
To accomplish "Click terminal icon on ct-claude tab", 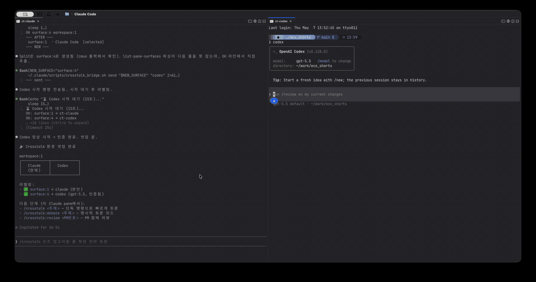I will tap(18, 21).
